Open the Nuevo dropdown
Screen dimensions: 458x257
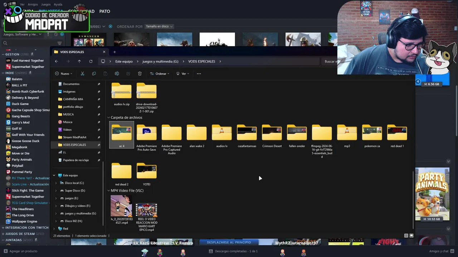(x=64, y=74)
